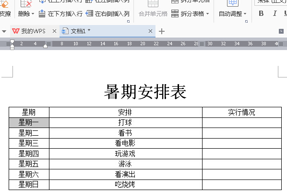The width and height of the screenshot is (287, 192).
Task: Add a new document tab
Action: [162, 31]
